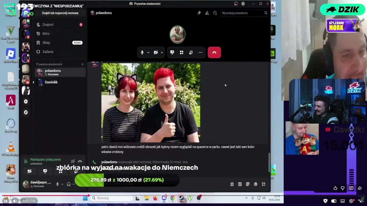Create a new private message with plus icon
The height and width of the screenshot is (206, 367).
click(x=82, y=64)
